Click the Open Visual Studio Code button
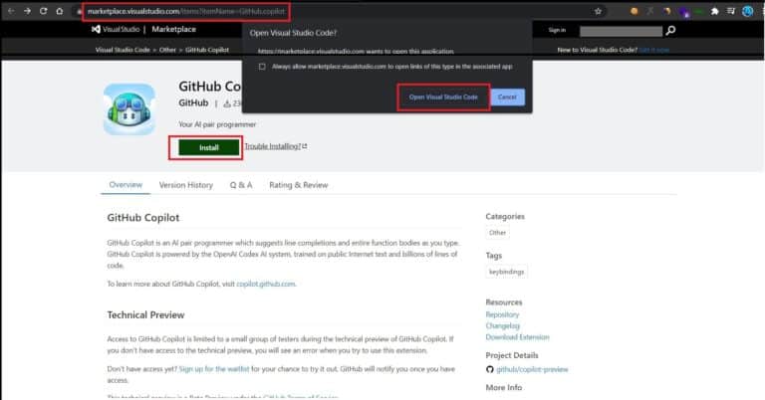Screen dimensions: 765x400 click(x=443, y=97)
